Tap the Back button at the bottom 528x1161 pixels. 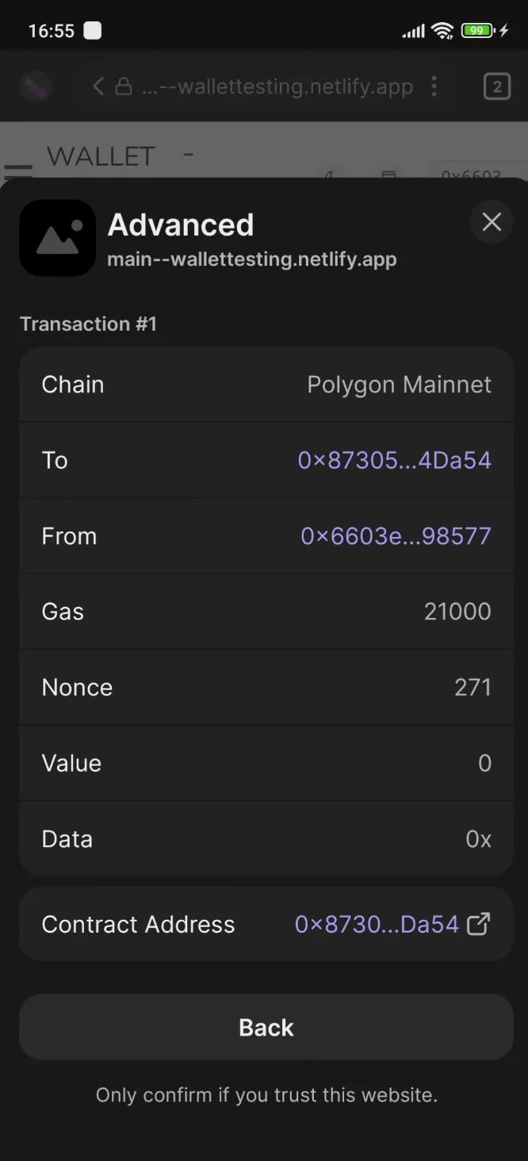click(x=266, y=1026)
